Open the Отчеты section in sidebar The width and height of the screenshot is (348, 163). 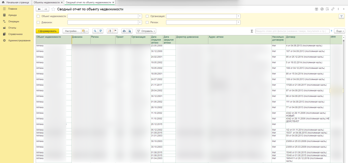[x=12, y=28]
